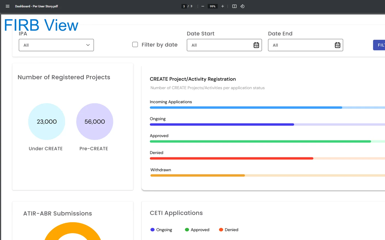The image size is (385, 240).
Task: Click the Incoming Applications progress bar
Action: [267, 108]
